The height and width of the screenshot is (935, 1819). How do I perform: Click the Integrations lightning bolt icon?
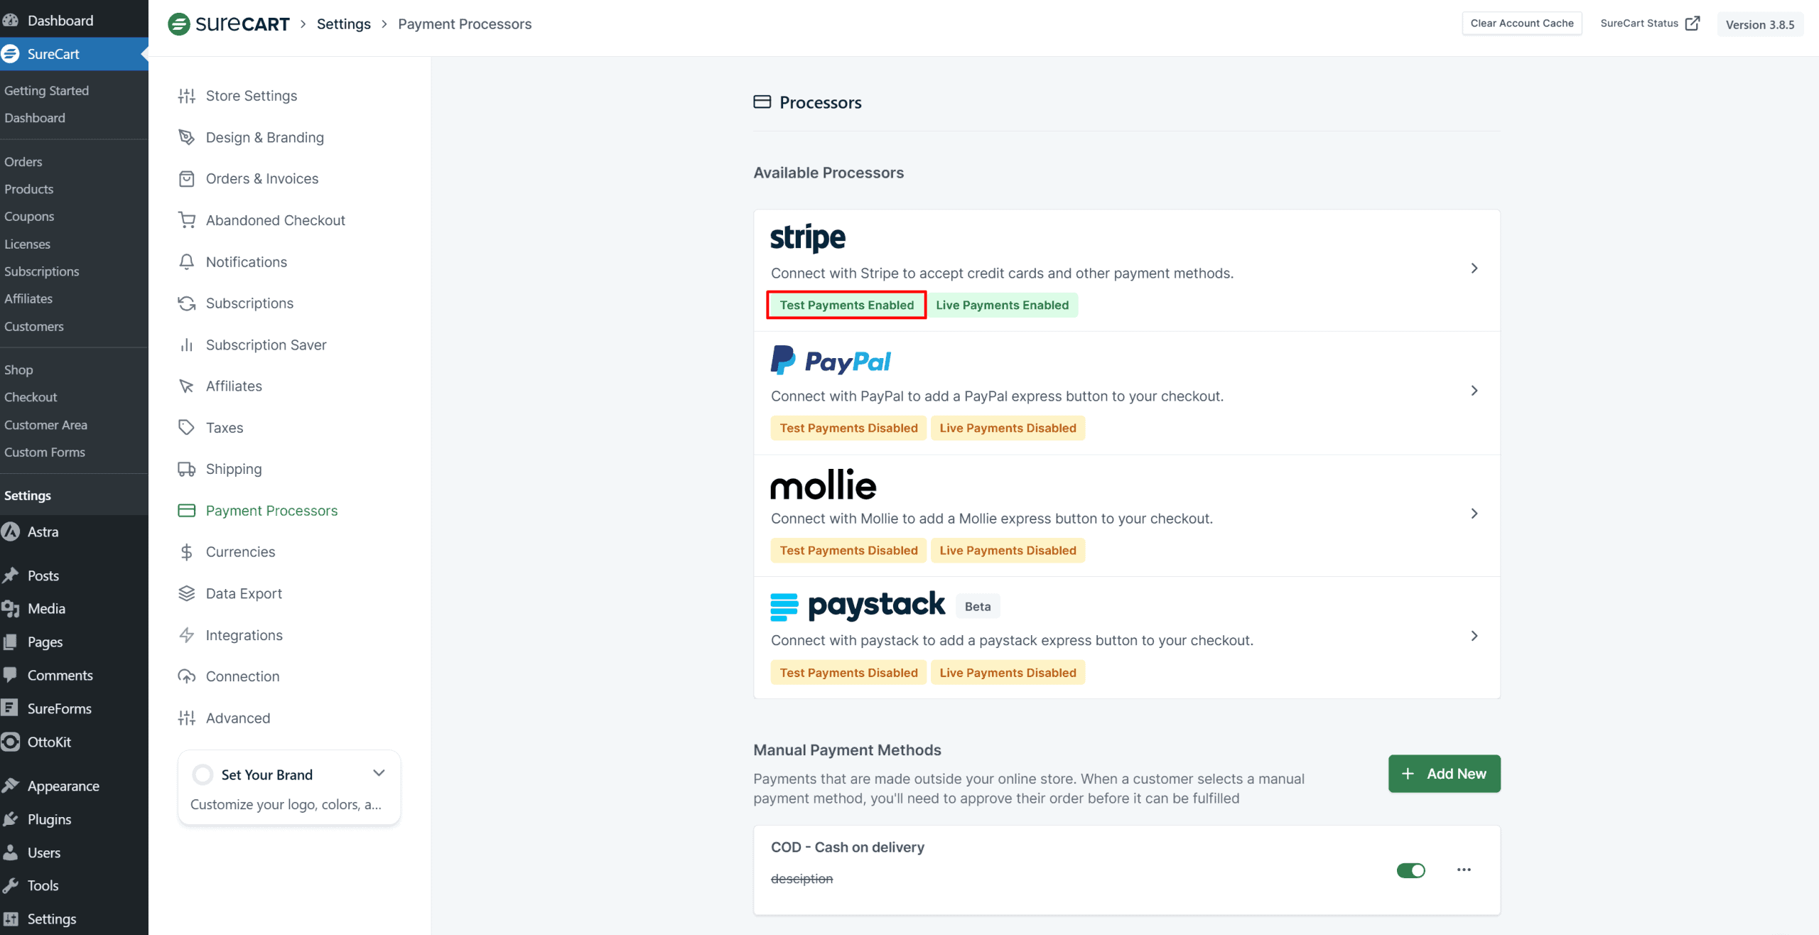[x=186, y=635]
